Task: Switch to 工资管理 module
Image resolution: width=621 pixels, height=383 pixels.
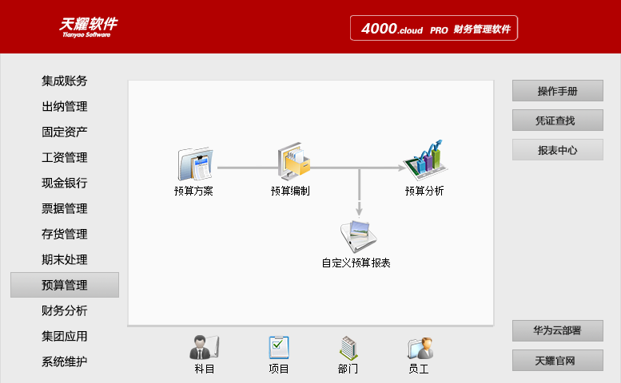Action: tap(65, 157)
